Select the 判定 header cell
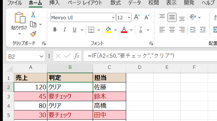This screenshot has height=121, width=217. pos(70,78)
